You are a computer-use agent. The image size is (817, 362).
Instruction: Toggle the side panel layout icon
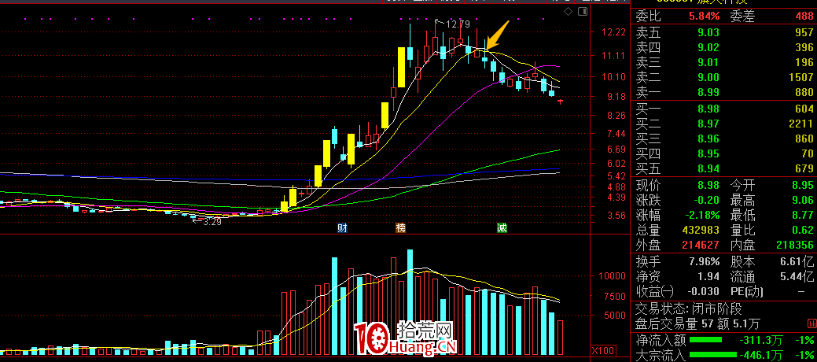coord(583,11)
